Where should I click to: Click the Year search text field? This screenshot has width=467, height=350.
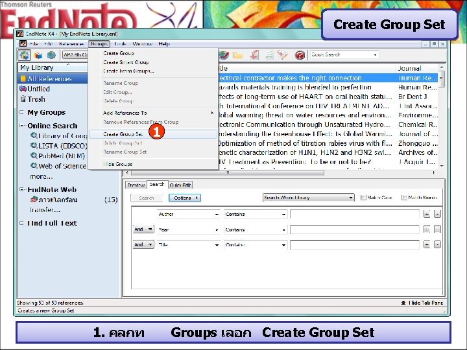(x=354, y=229)
